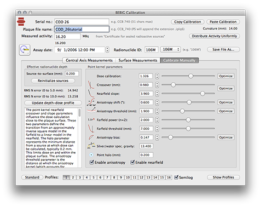Toggle the Enable anisotropy checkbox
The width and height of the screenshot is (261, 207).
[x=92, y=162]
